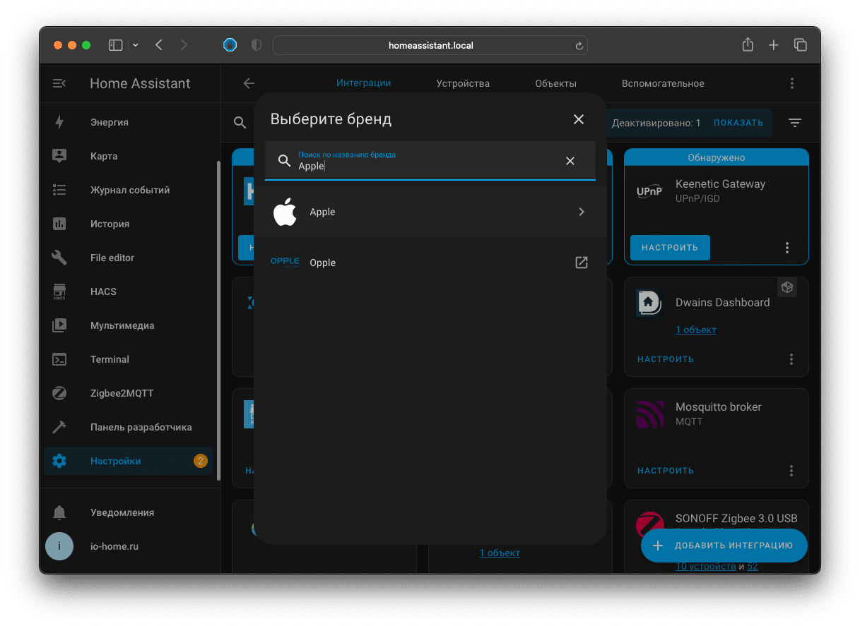Go back using the page back arrow
This screenshot has height=626, width=860.
coord(249,83)
